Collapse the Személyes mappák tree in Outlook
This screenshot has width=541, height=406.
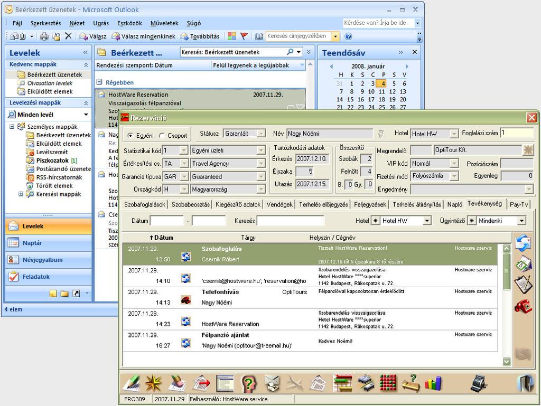coord(12,127)
